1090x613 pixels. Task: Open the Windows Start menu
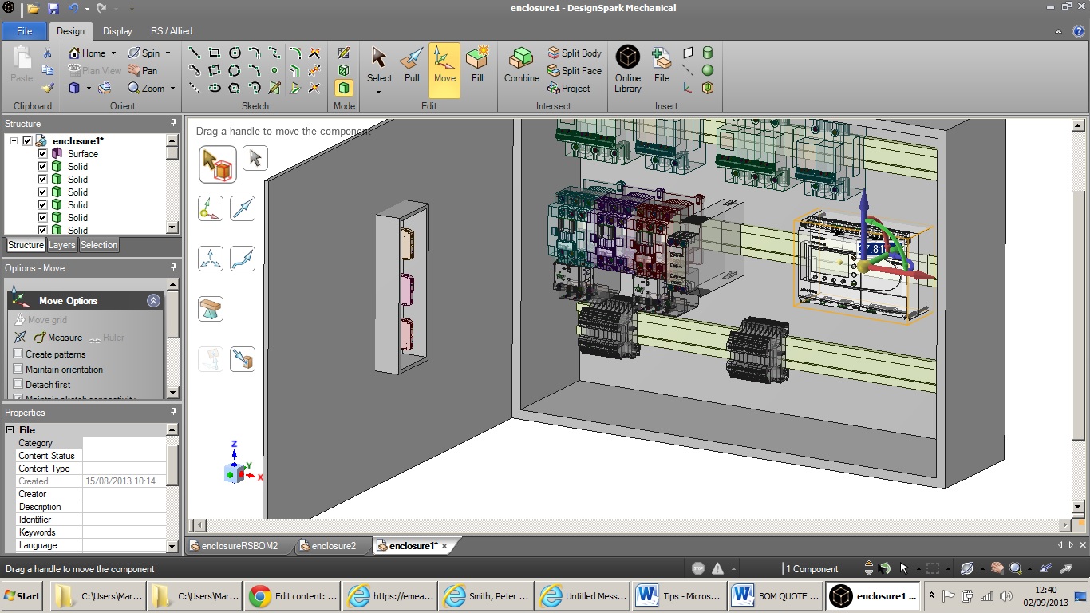(x=22, y=596)
